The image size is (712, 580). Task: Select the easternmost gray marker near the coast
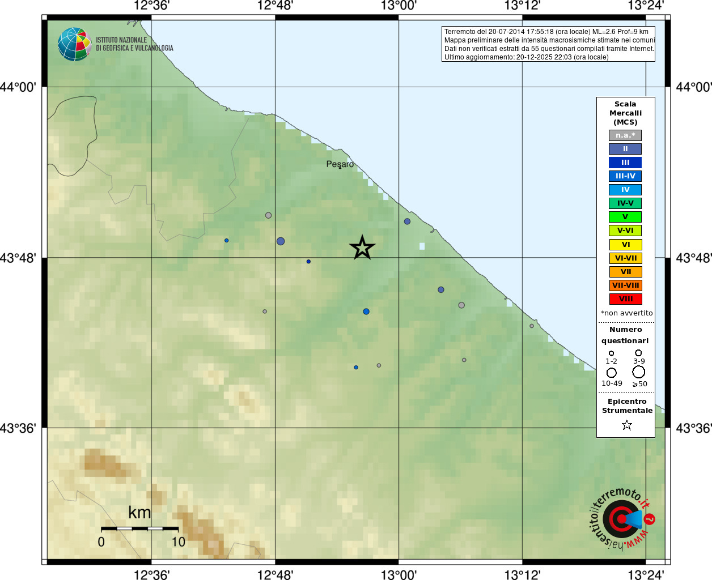[532, 326]
